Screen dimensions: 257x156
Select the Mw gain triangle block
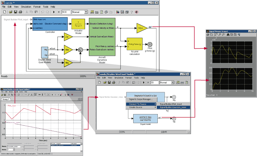coord(68,50)
